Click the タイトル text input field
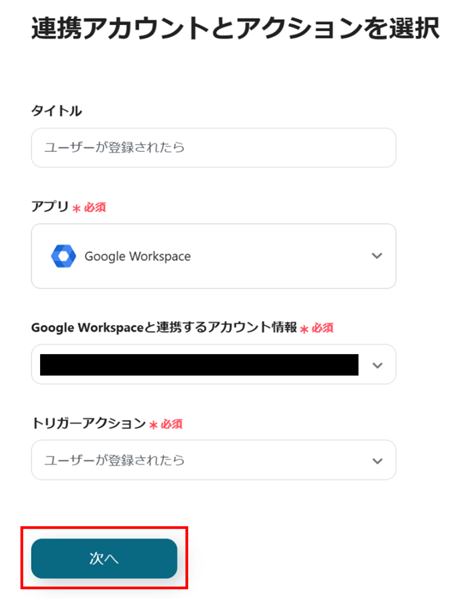The image size is (466, 599). coord(213,148)
